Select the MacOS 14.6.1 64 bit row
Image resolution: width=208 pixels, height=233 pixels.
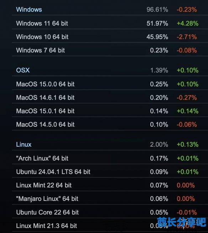point(110,98)
